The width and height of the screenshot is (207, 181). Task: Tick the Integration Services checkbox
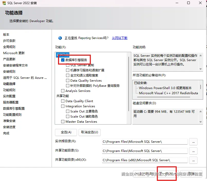[x=63, y=106]
